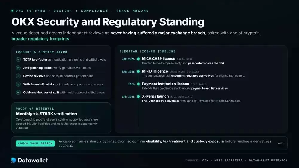
Task: Click the Cold-and-hot wallet split checkmark
Action: pos(18,92)
